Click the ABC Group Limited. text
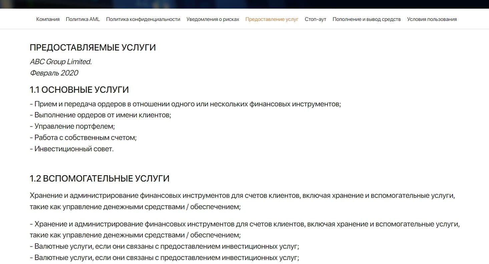This screenshot has width=489, height=264. click(x=61, y=62)
